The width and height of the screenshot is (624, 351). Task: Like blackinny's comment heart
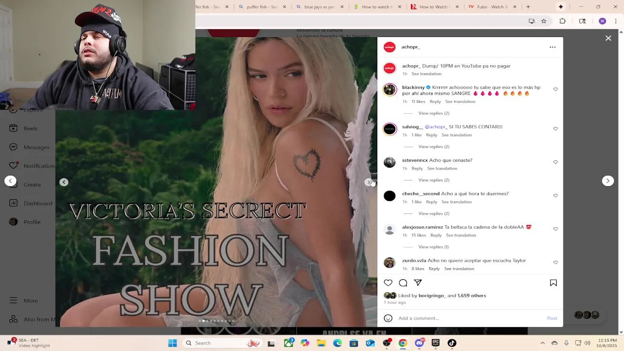click(x=556, y=89)
